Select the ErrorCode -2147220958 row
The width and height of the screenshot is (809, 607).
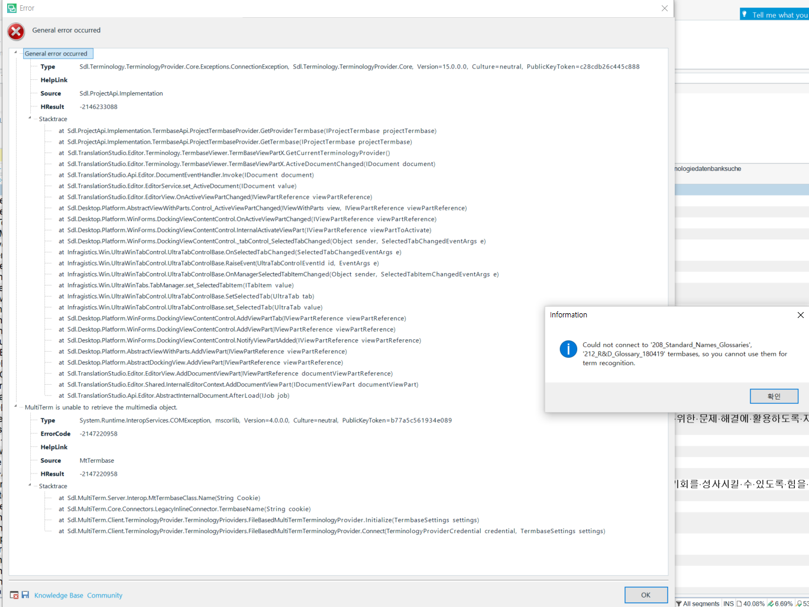(79, 434)
